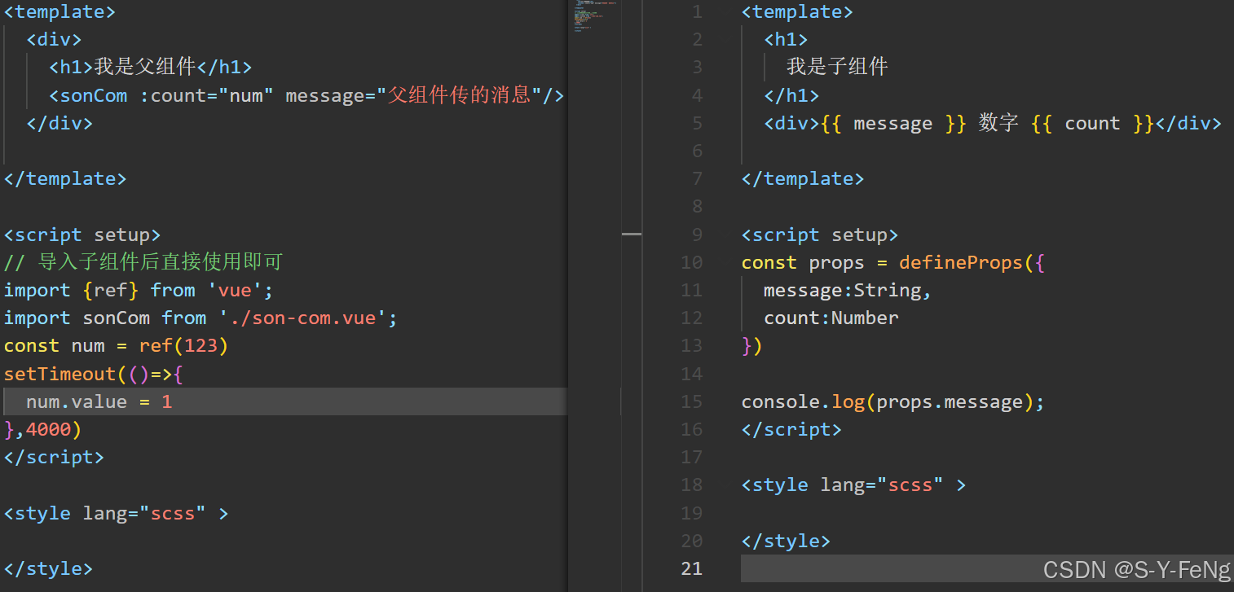This screenshot has width=1234, height=592.
Task: Click the closing </h1> tag on line 4
Action: coord(791,96)
